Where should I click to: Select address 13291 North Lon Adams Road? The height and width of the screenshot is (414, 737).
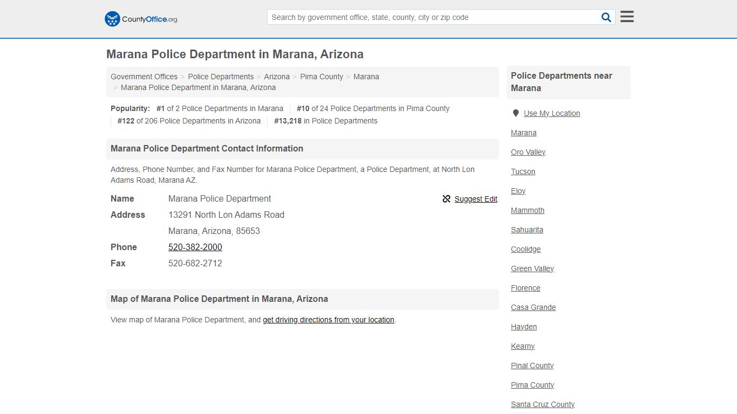pyautogui.click(x=226, y=215)
